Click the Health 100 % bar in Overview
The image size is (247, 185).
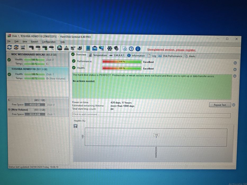[122, 68]
